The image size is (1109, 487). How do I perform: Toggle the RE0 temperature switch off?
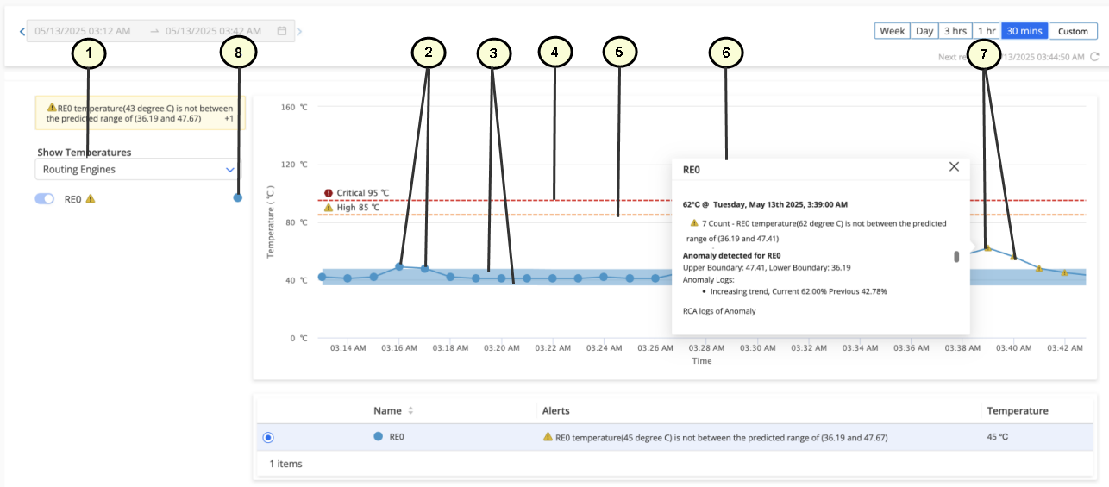pyautogui.click(x=44, y=199)
